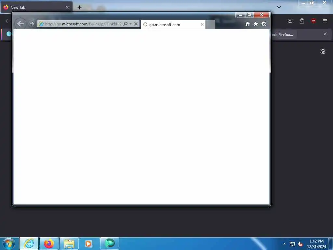
Task: Open Favorites star in Internet Explorer
Action: [256, 24]
